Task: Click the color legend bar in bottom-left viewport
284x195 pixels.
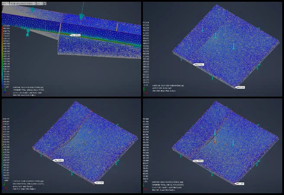Action: (2, 149)
